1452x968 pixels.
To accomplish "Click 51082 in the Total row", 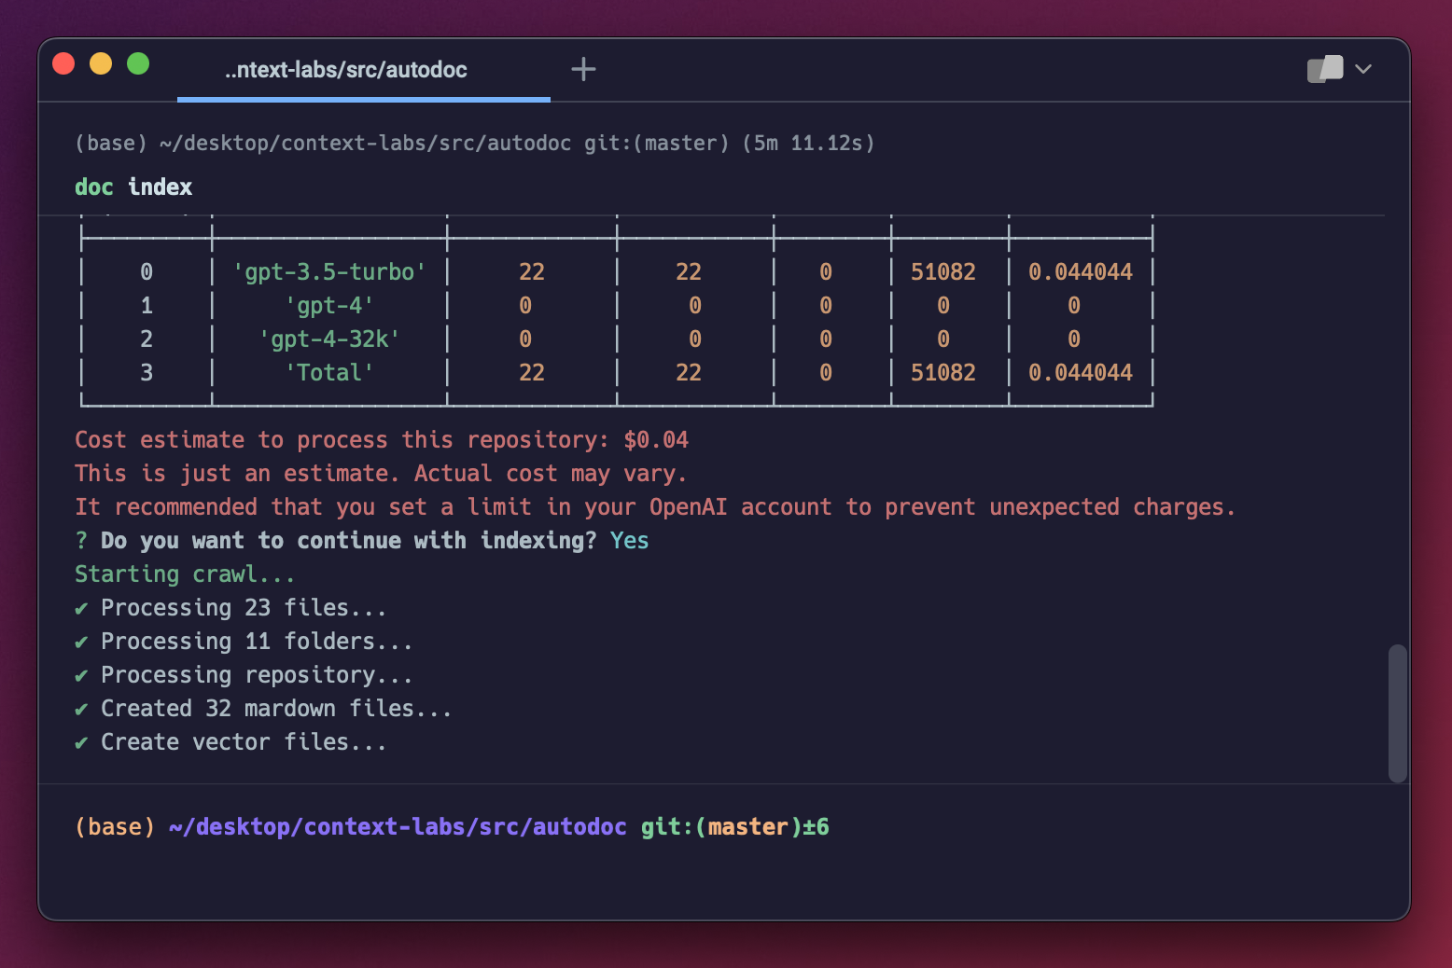I will pos(943,373).
